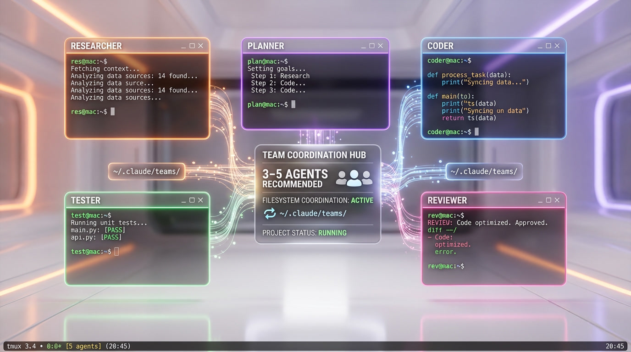Click the test@mac prompt cursor in TESTER
This screenshot has height=352, width=631.
coord(116,251)
